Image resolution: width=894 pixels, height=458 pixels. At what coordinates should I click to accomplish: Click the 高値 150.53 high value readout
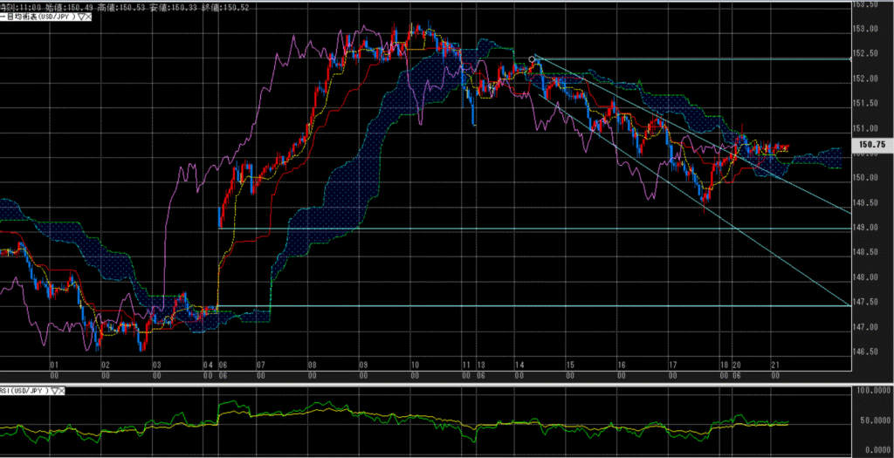(x=123, y=5)
